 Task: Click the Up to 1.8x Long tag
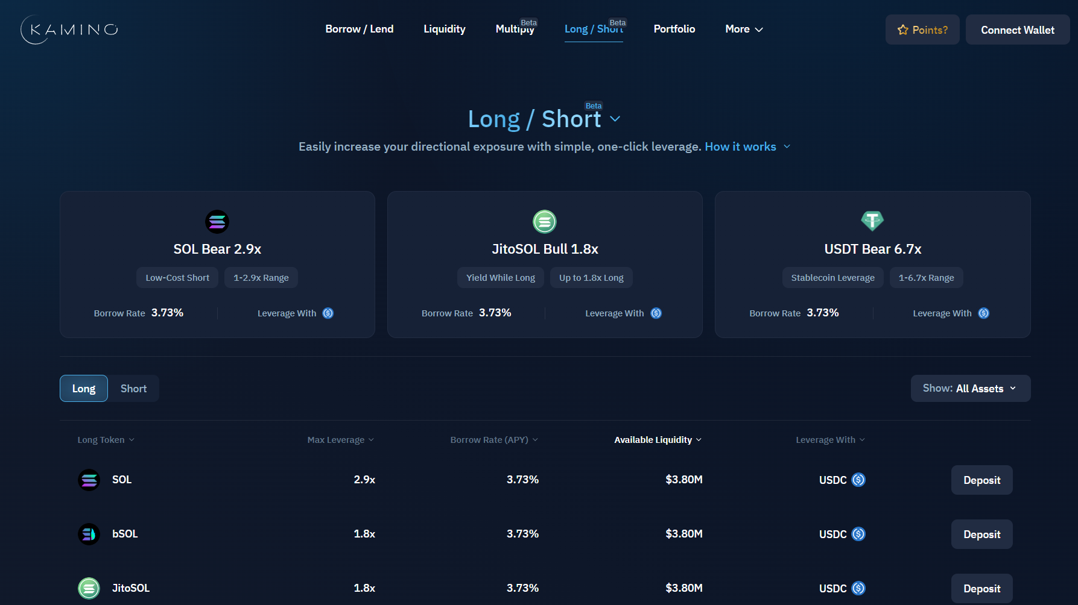[591, 278]
